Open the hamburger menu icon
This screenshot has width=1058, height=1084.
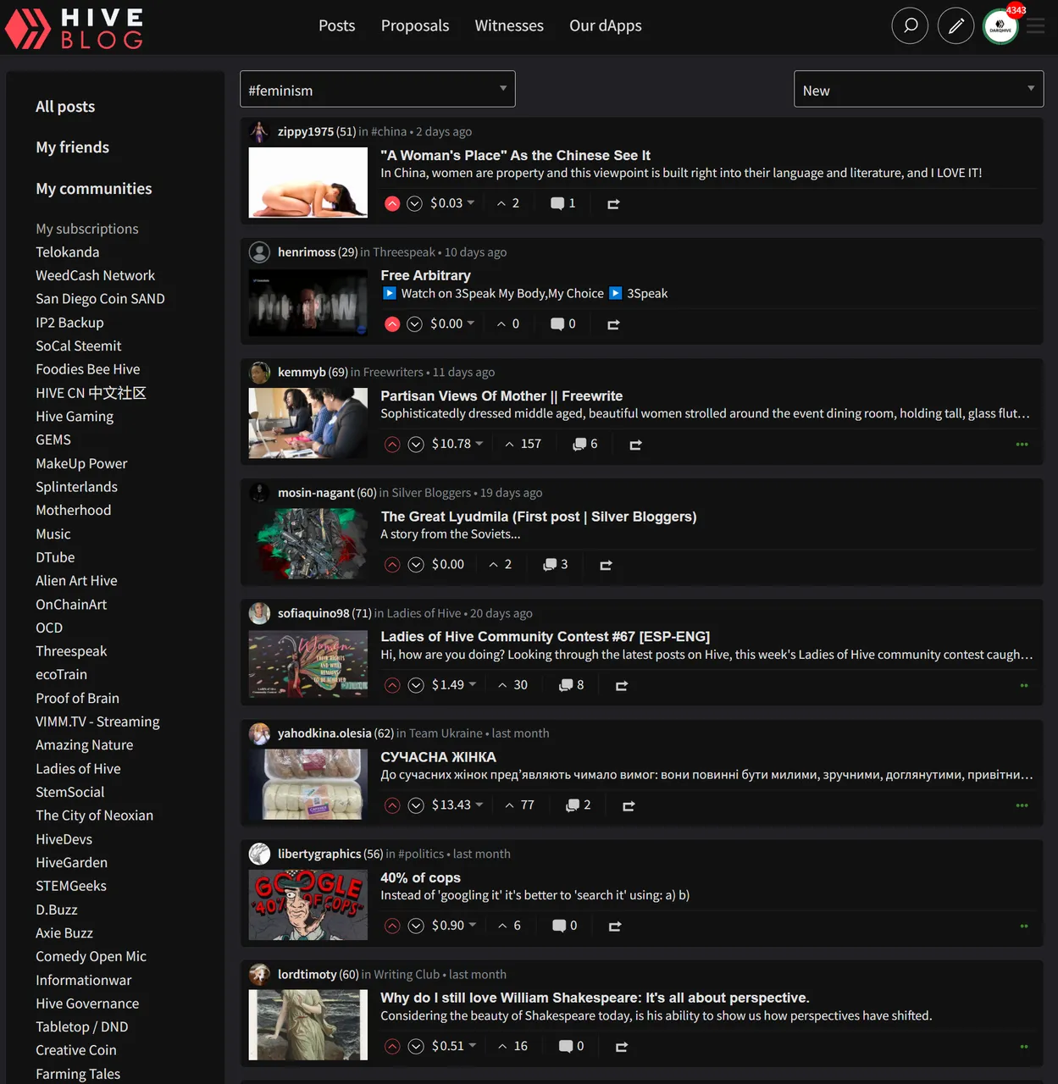[x=1035, y=26]
